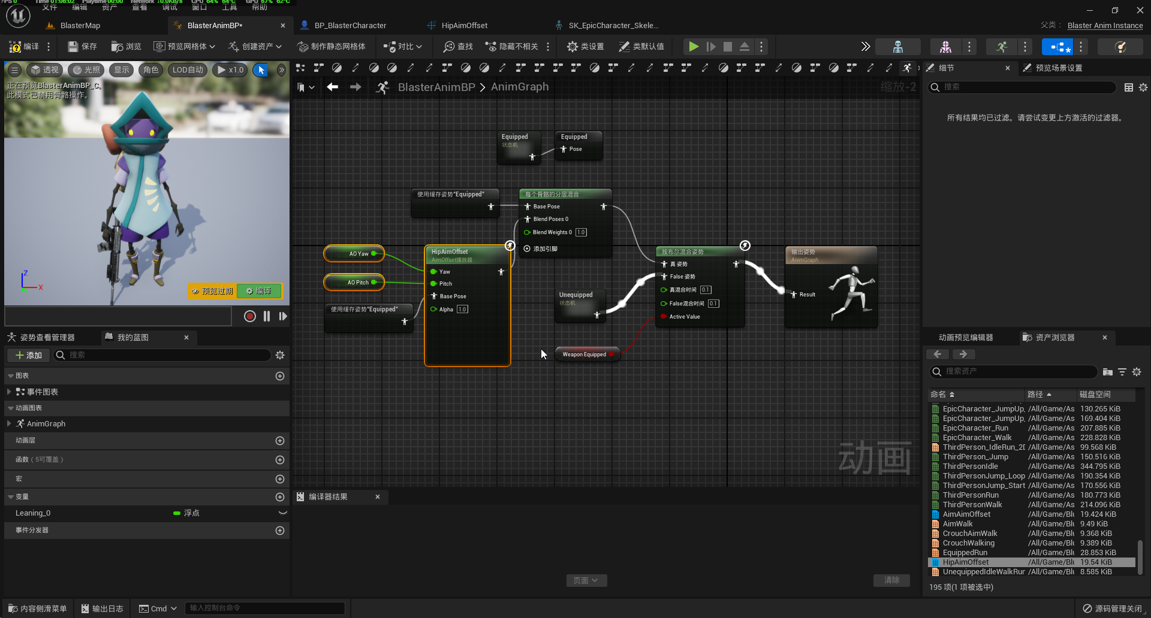1151x618 pixels.
Task: Click the 编译 compile button in toolbar
Action: pyautogui.click(x=24, y=47)
